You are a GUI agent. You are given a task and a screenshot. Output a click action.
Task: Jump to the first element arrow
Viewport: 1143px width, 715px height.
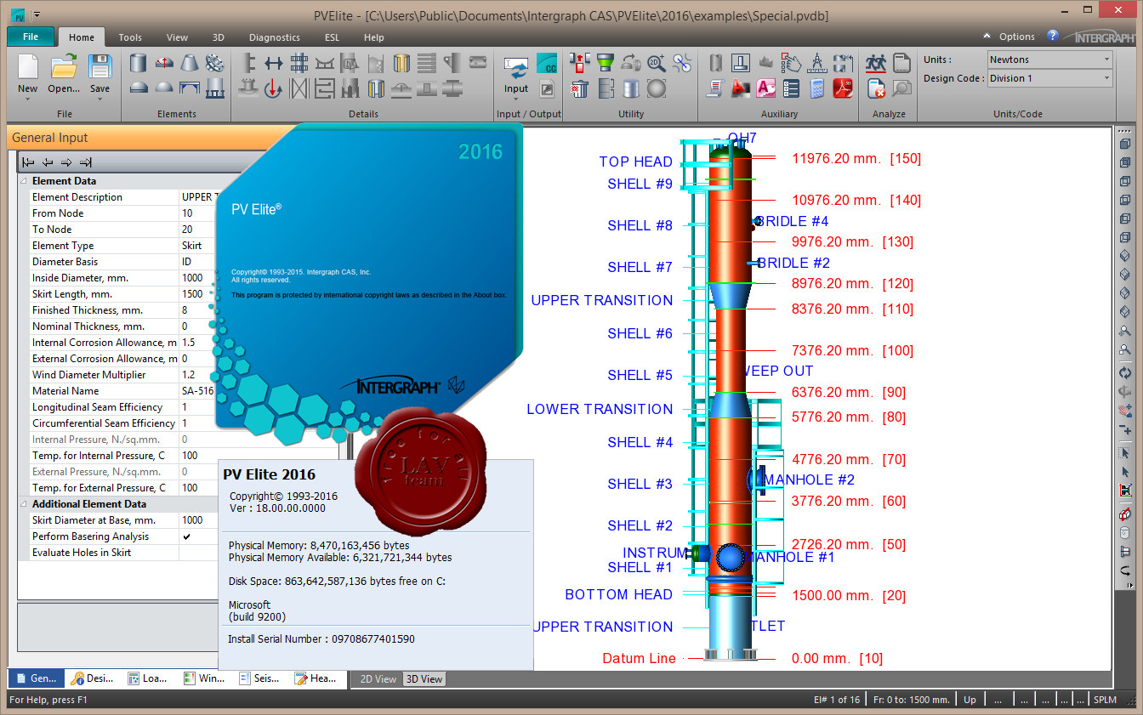click(x=29, y=162)
